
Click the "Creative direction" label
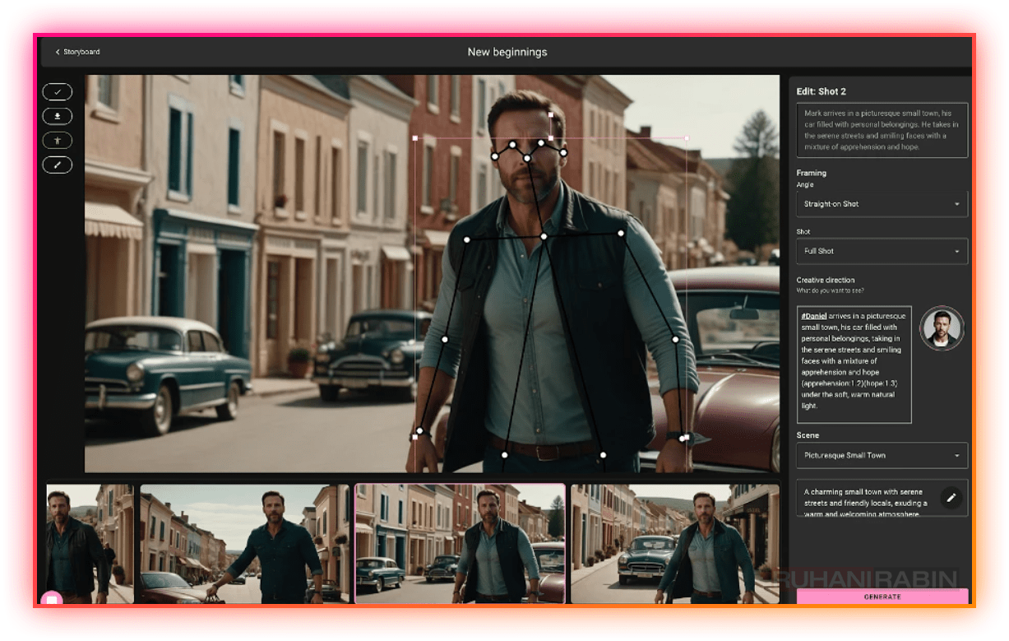point(826,280)
